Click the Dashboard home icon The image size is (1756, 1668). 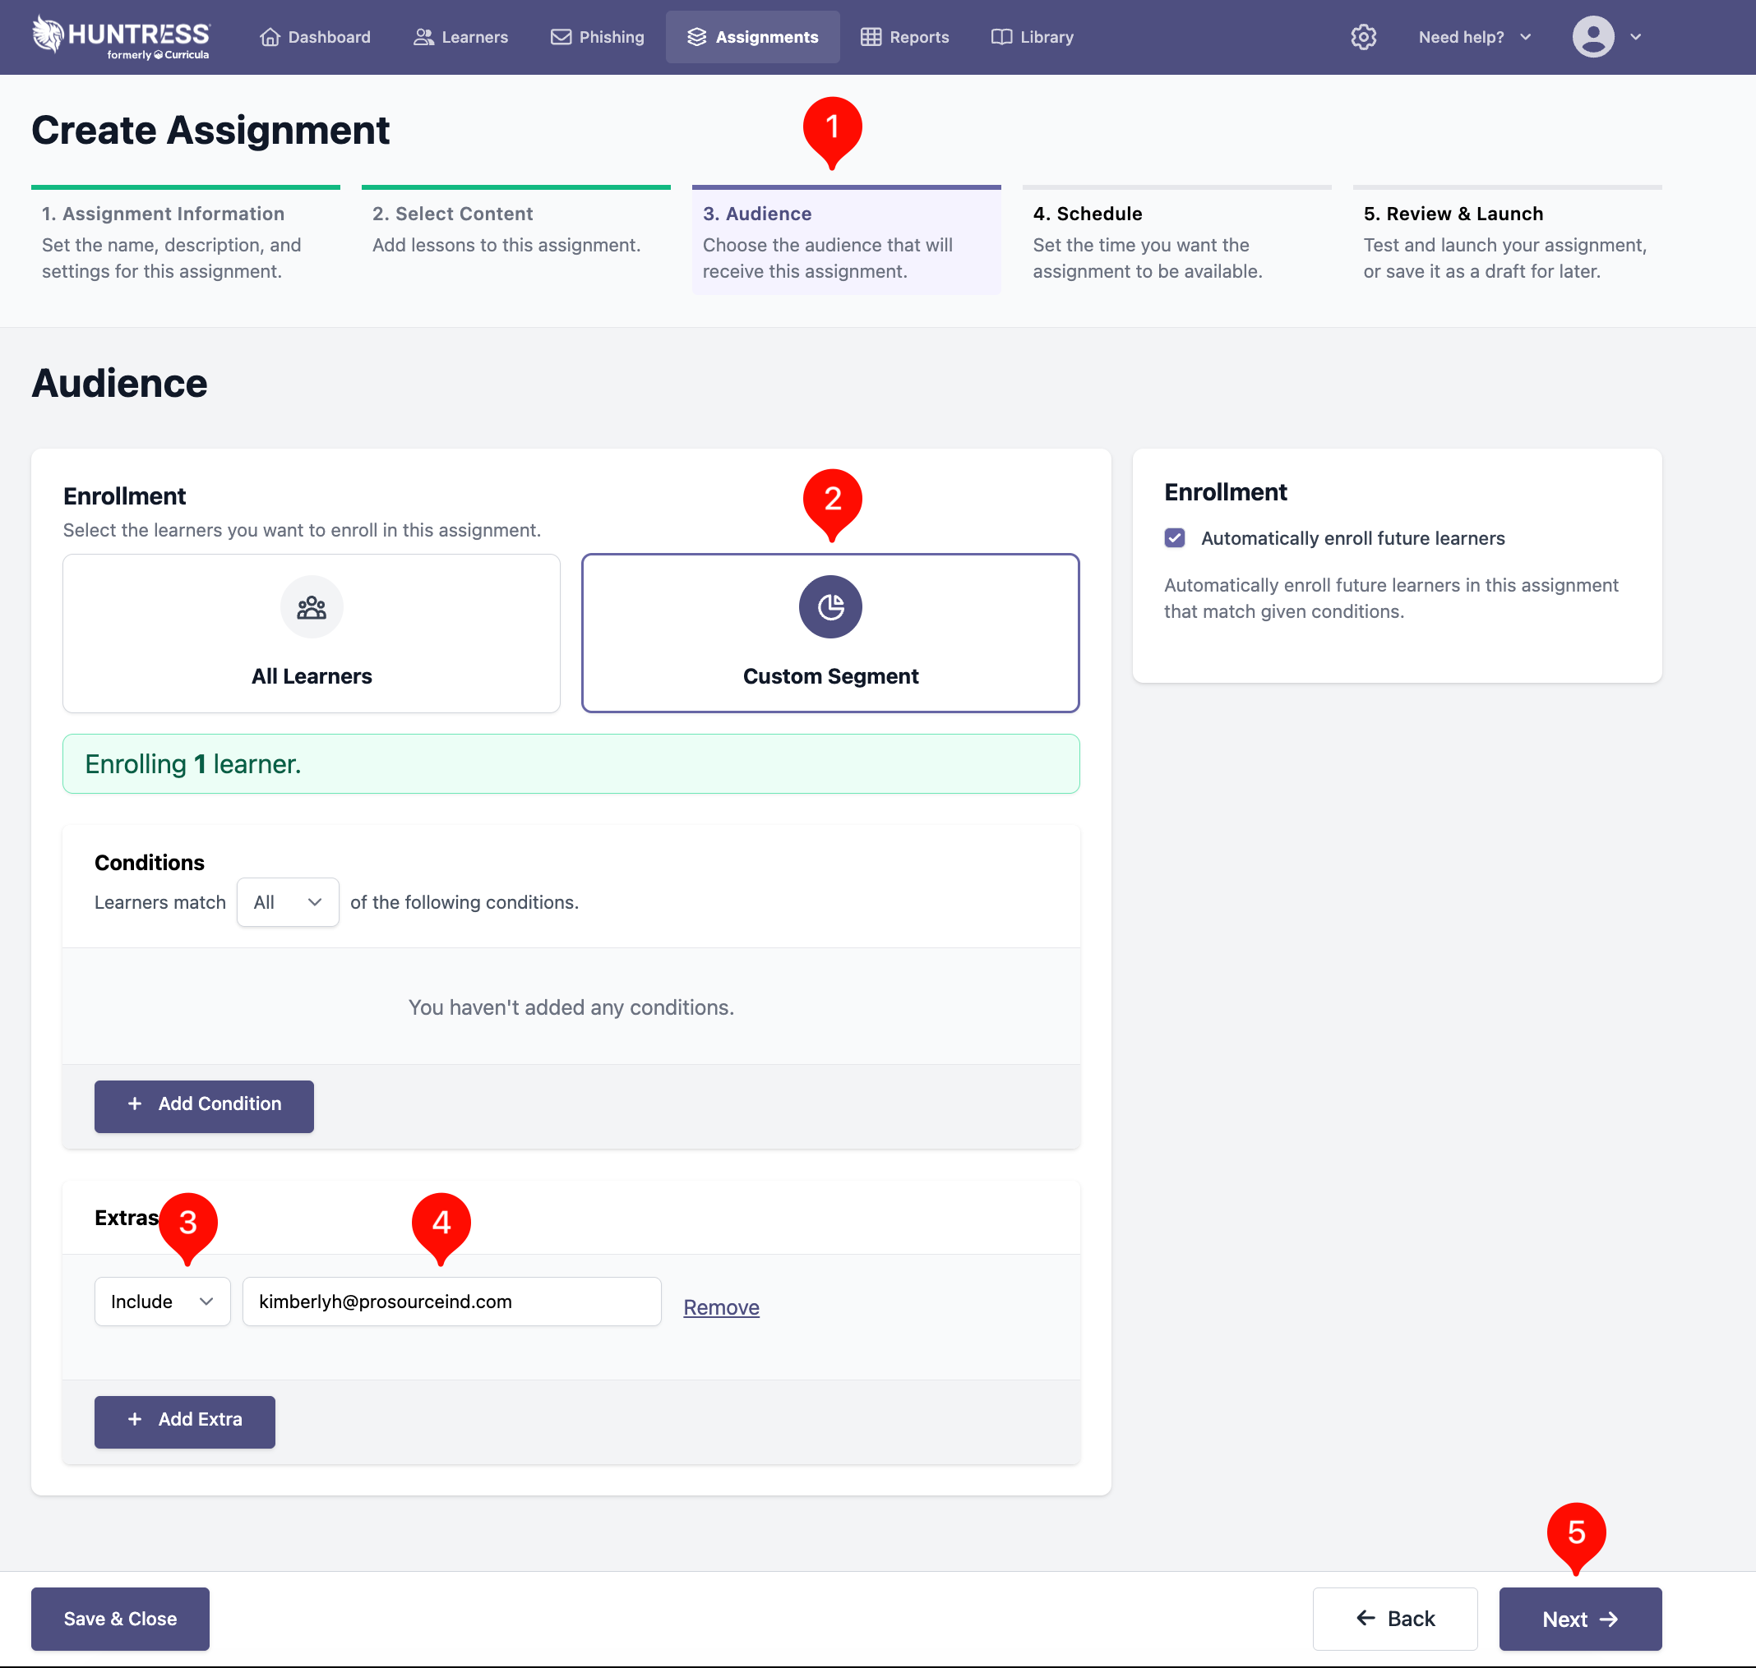pyautogui.click(x=270, y=37)
